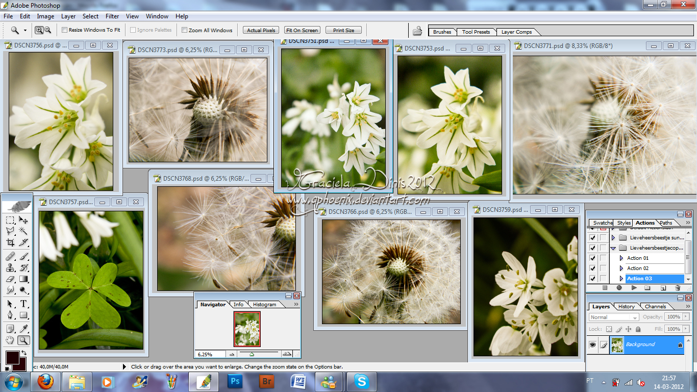Click Stop playing/recording button in Actions panel
Image resolution: width=697 pixels, height=392 pixels.
(605, 288)
